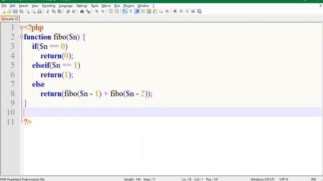Toggle file monitoring eye icon
323x181 pixels.
[x=167, y=12]
